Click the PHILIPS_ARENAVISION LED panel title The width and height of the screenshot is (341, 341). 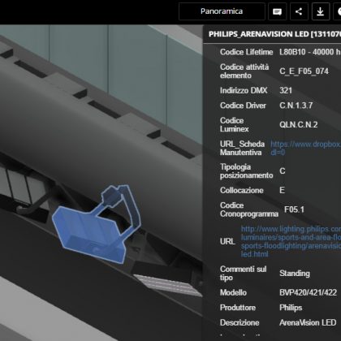274,34
